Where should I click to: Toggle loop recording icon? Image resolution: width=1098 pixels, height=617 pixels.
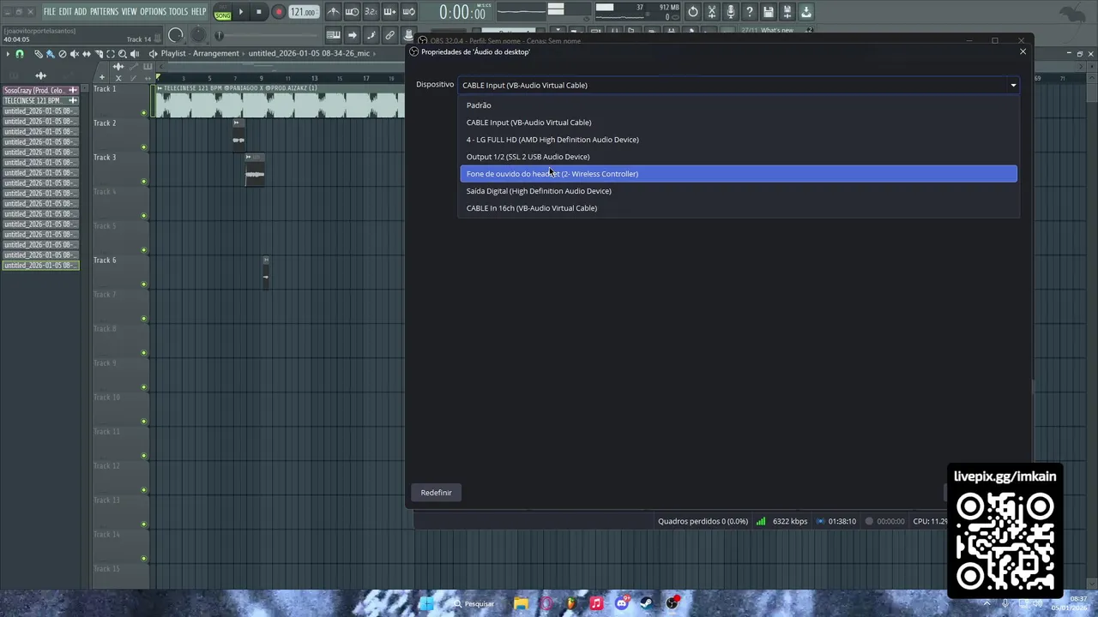pyautogui.click(x=409, y=12)
